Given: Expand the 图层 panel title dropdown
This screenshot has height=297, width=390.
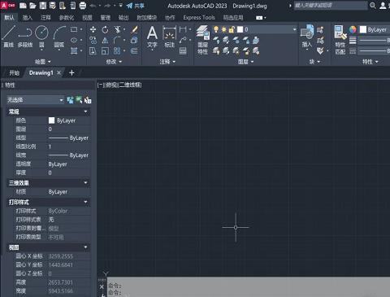Looking at the screenshot, I should point(245,62).
